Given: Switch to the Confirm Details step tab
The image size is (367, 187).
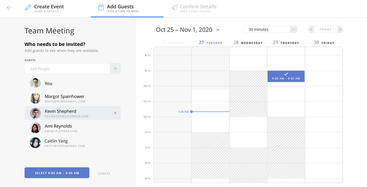Looking at the screenshot, I should coord(194,8).
